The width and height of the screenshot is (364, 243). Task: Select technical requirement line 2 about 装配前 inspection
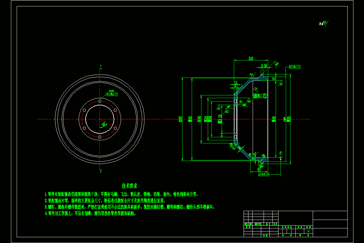coord(105,200)
